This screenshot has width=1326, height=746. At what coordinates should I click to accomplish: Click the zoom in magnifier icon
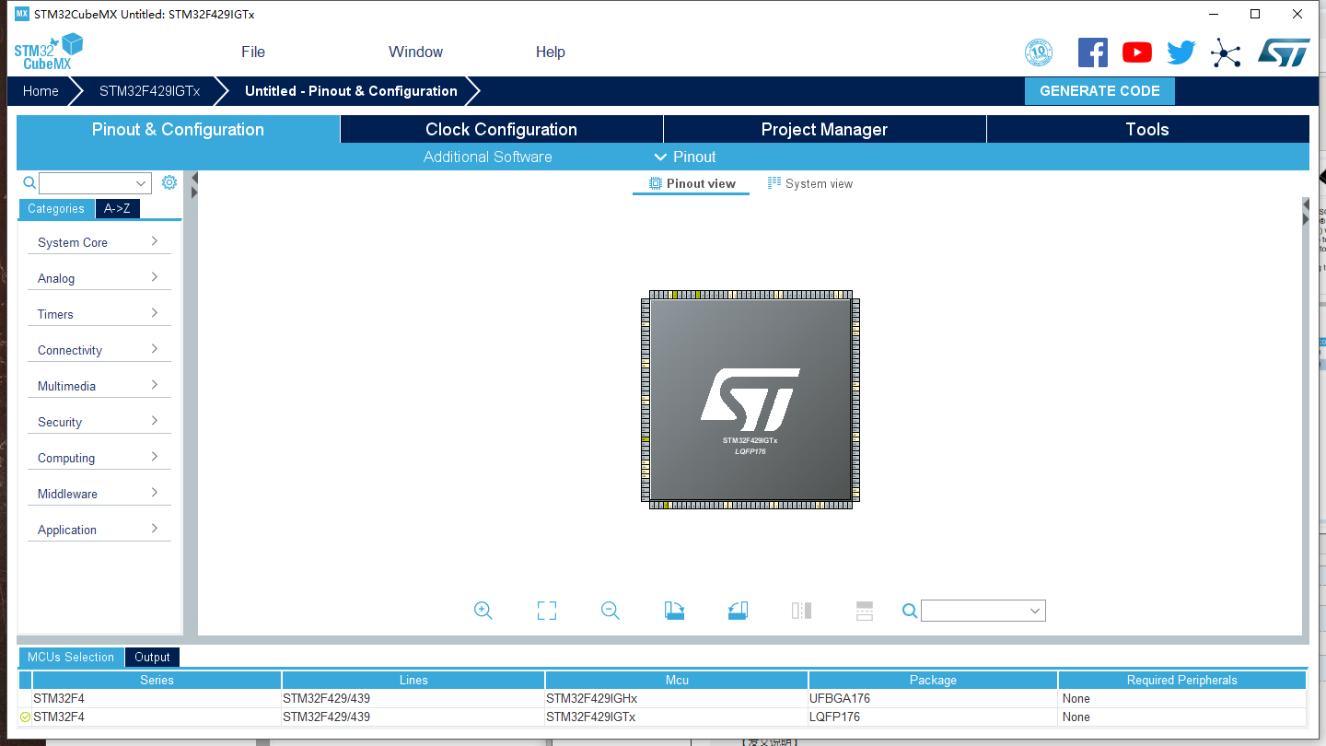click(483, 611)
